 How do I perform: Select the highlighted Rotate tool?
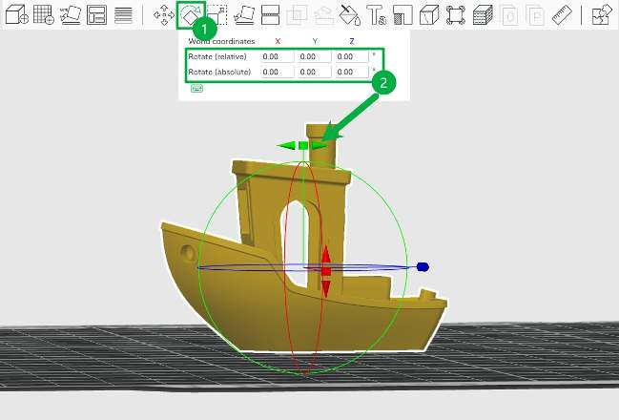pos(191,14)
